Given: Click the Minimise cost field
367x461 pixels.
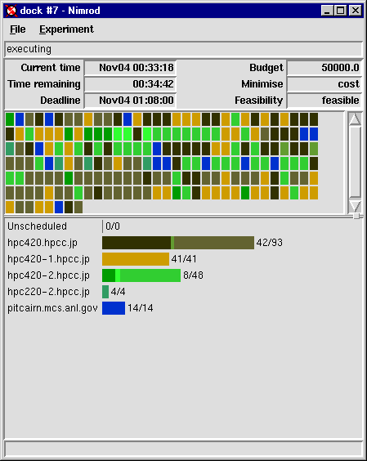Looking at the screenshot, I should pyautogui.click(x=324, y=84).
